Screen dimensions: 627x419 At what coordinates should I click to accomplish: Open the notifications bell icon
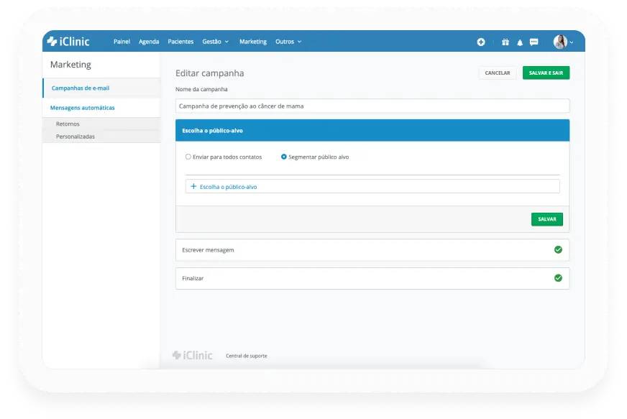[520, 42]
